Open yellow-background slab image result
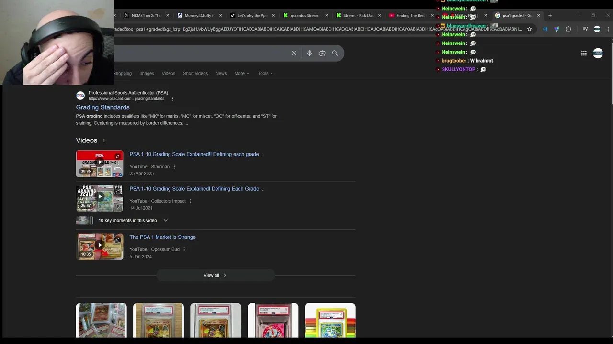This screenshot has height=344, width=613. (330, 321)
